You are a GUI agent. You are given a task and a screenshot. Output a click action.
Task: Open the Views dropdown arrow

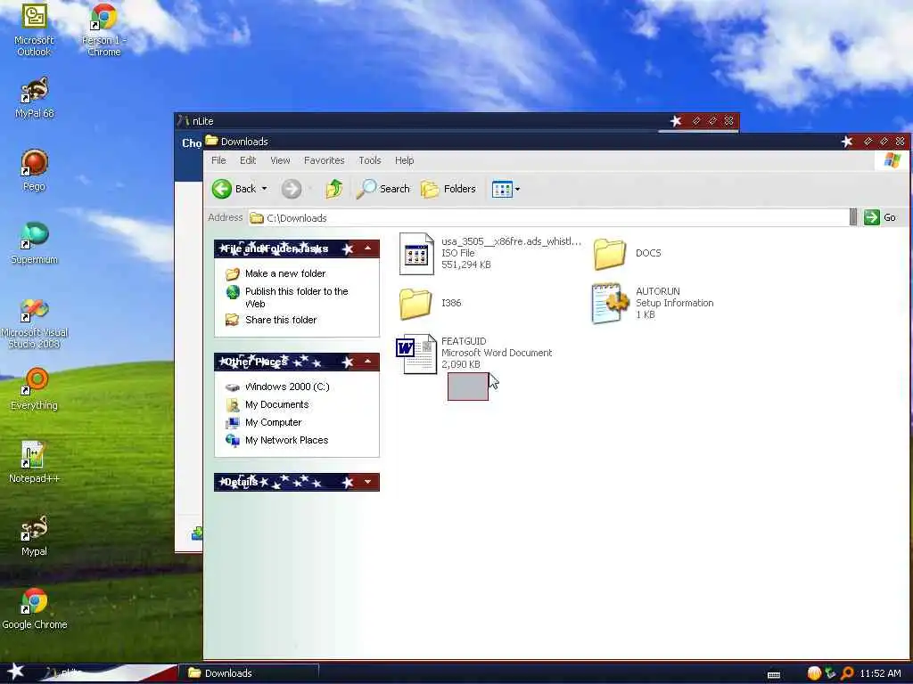(x=518, y=189)
